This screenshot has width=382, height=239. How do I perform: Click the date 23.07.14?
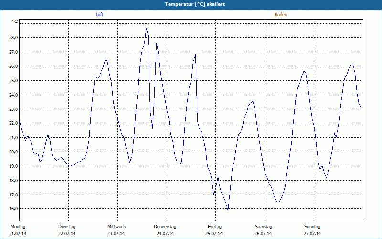point(116,234)
